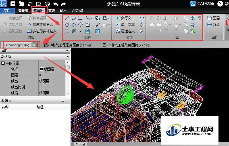Select the Arc drawing tool

[80, 25]
